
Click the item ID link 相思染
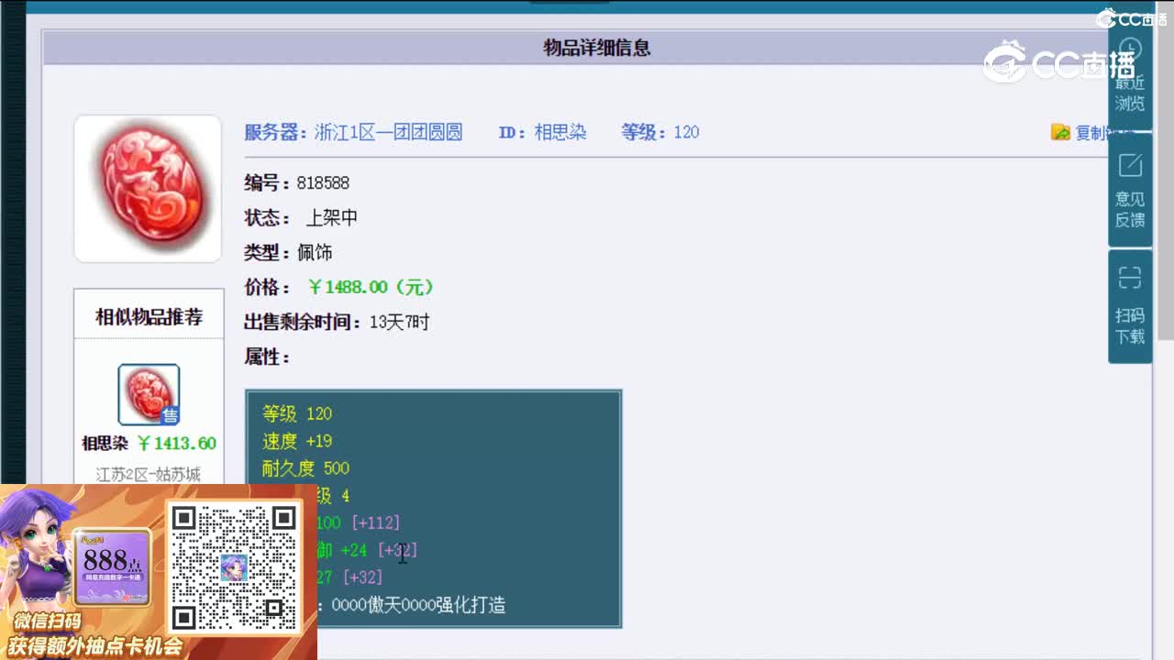tap(563, 133)
